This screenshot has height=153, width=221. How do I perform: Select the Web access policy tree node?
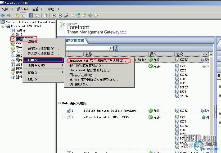tap(18, 43)
